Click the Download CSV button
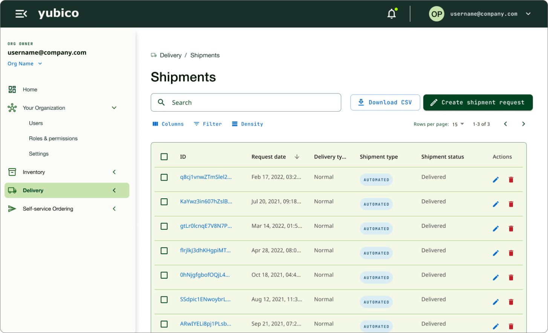 coord(385,103)
